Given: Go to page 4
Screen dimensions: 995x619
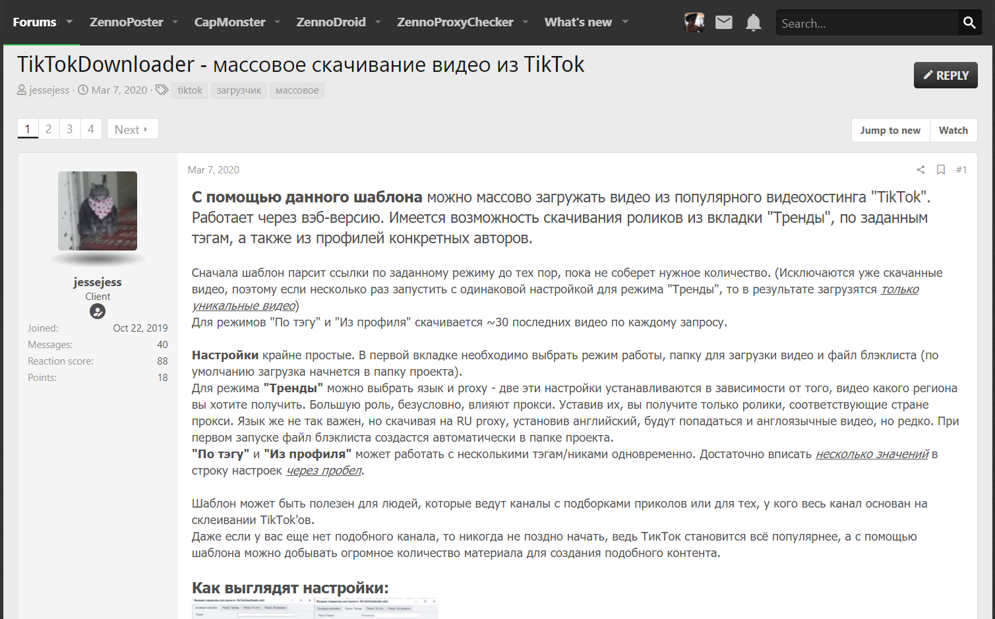Looking at the screenshot, I should pos(91,129).
